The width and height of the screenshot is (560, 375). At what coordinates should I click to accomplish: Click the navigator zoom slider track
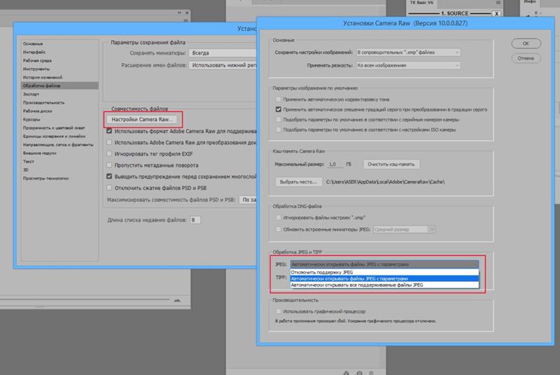(x=85, y=299)
